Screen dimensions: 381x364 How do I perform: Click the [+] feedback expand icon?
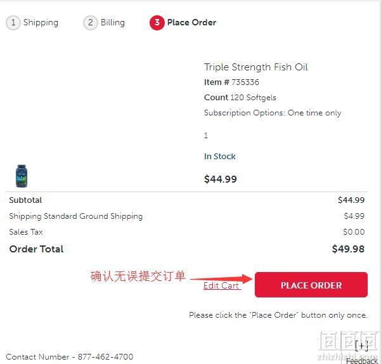click(x=361, y=346)
